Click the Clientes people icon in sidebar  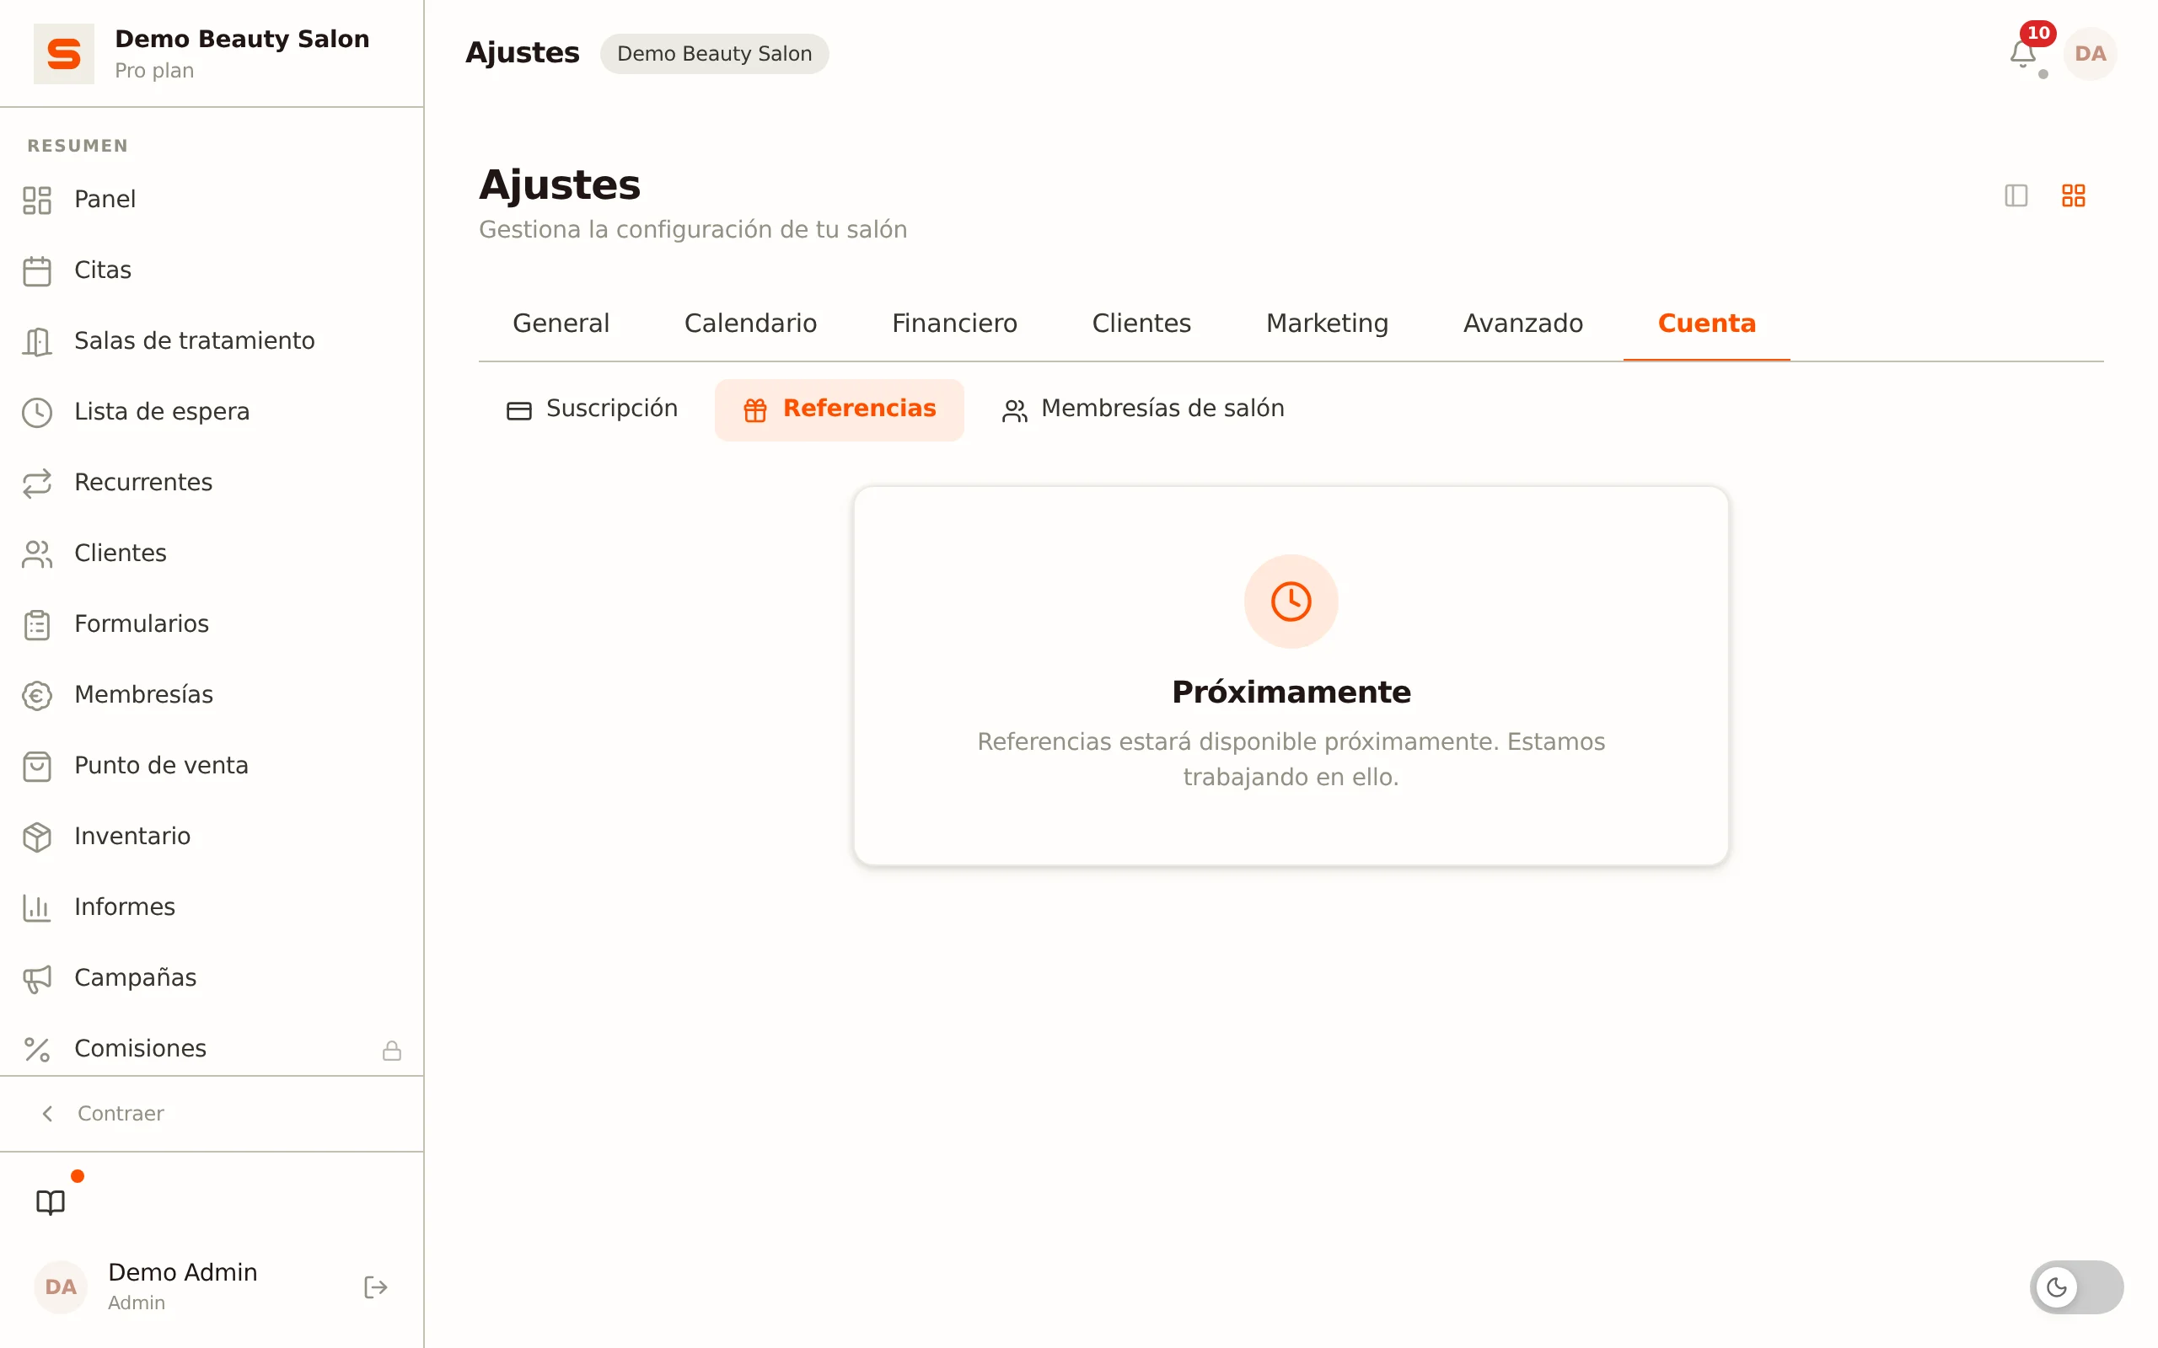(x=36, y=554)
